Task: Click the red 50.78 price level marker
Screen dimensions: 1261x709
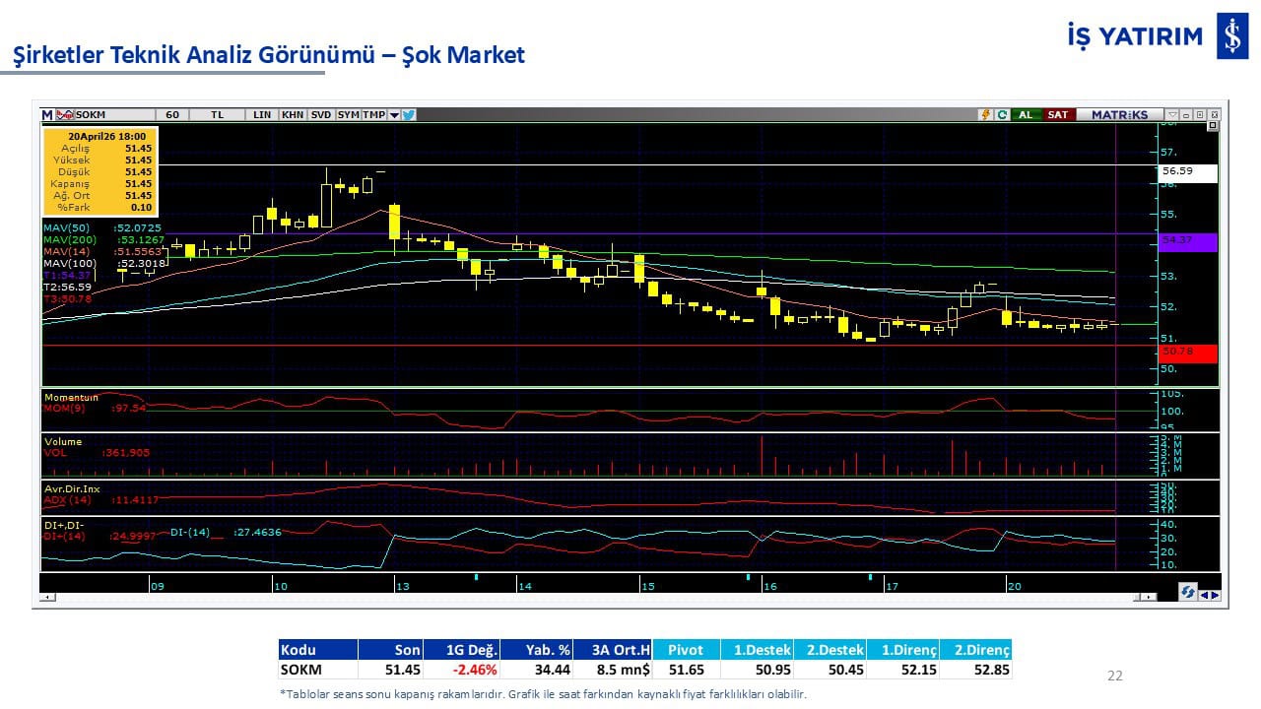Action: click(x=1187, y=352)
